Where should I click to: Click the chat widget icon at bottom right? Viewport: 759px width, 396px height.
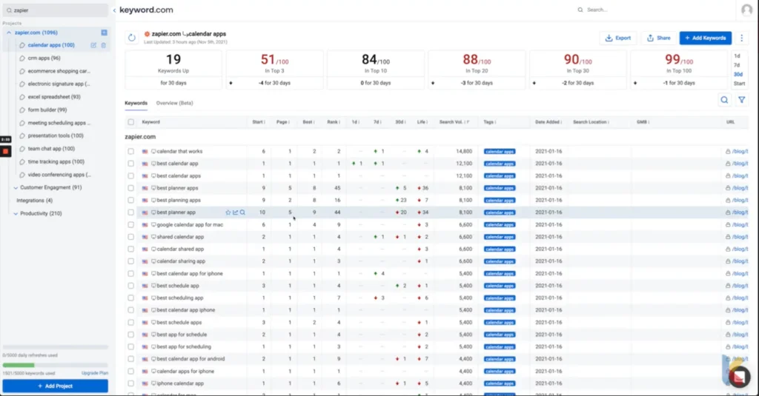pyautogui.click(x=739, y=377)
